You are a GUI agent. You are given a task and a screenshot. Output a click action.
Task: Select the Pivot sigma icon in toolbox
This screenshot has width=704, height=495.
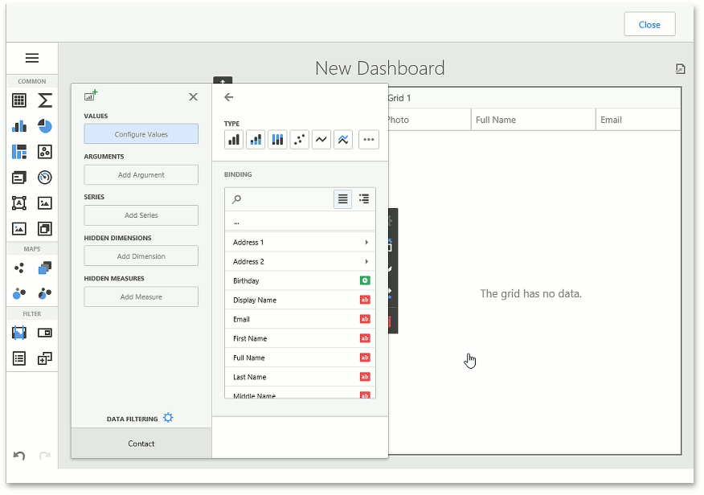pyautogui.click(x=44, y=100)
